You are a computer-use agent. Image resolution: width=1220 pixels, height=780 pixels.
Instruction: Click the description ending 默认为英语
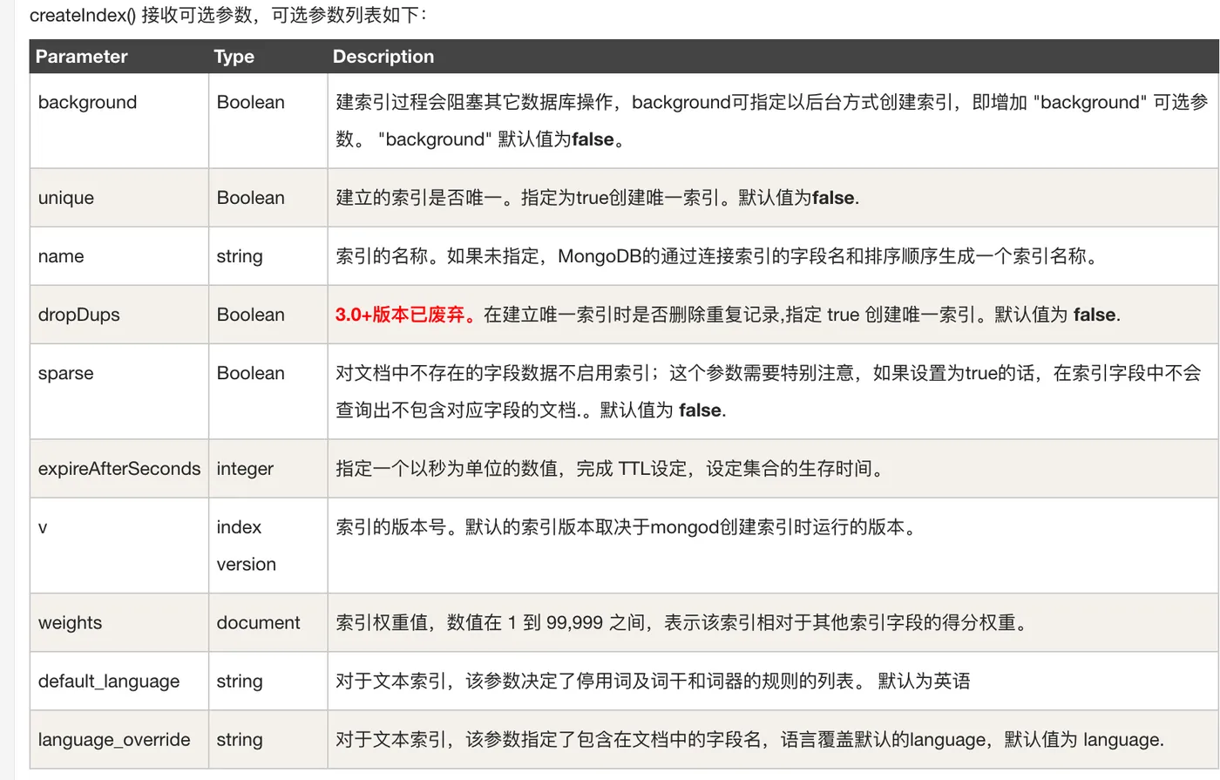(x=653, y=682)
